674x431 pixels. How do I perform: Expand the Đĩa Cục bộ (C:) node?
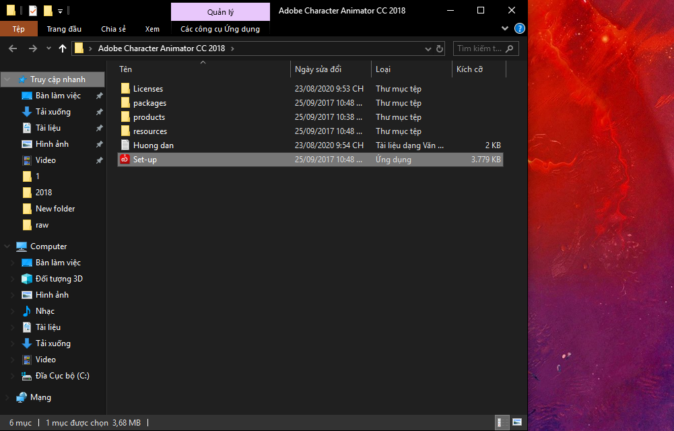point(13,376)
